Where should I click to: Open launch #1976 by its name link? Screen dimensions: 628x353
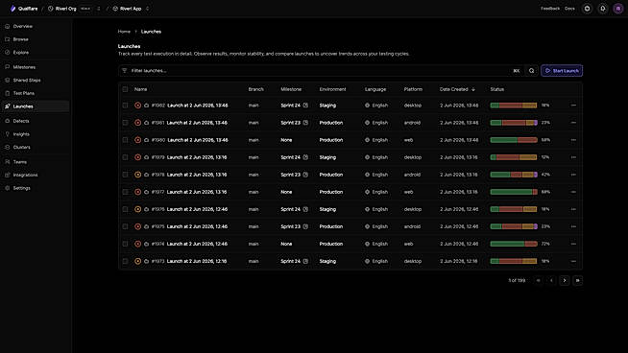click(x=197, y=209)
